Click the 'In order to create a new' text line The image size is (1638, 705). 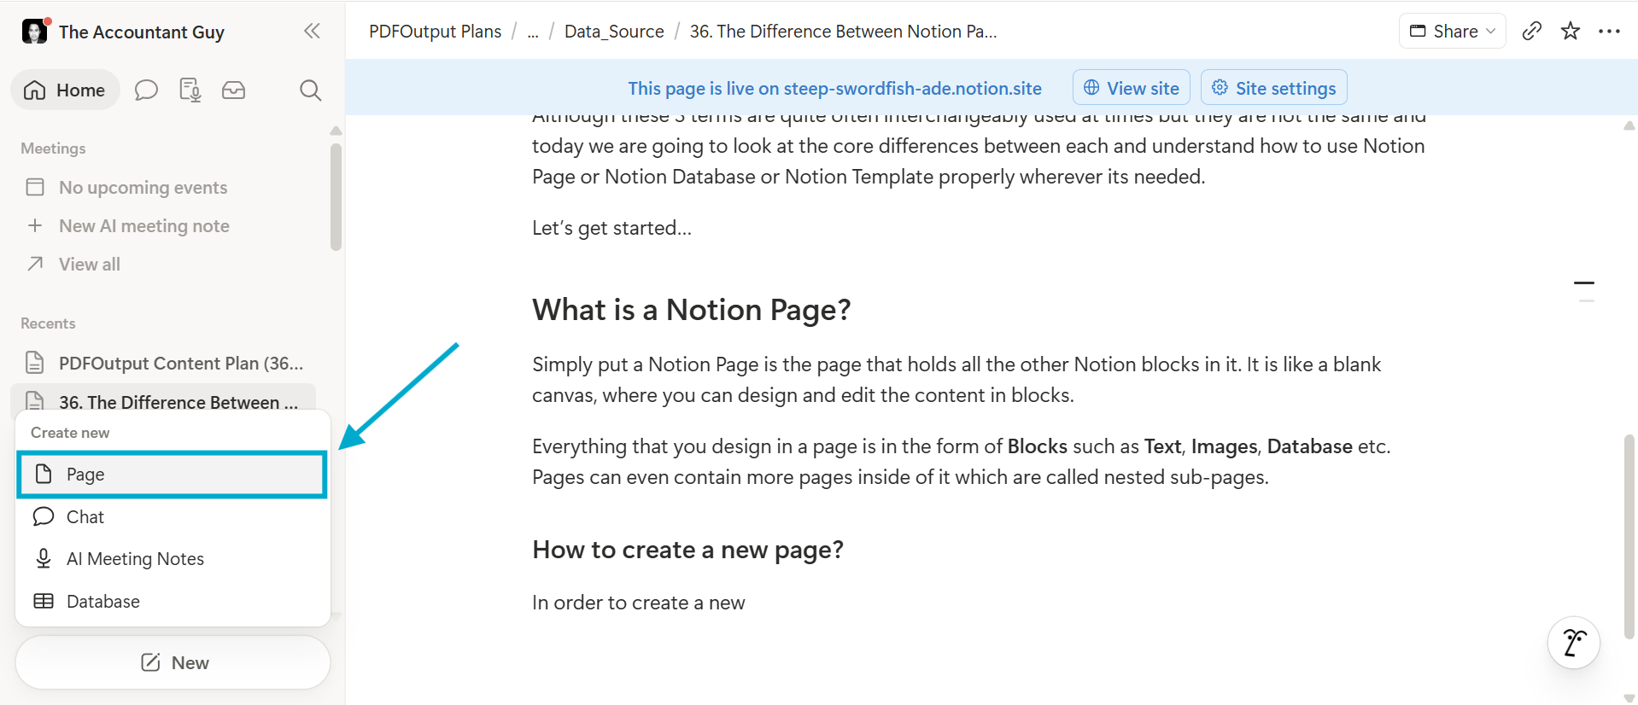(x=638, y=603)
